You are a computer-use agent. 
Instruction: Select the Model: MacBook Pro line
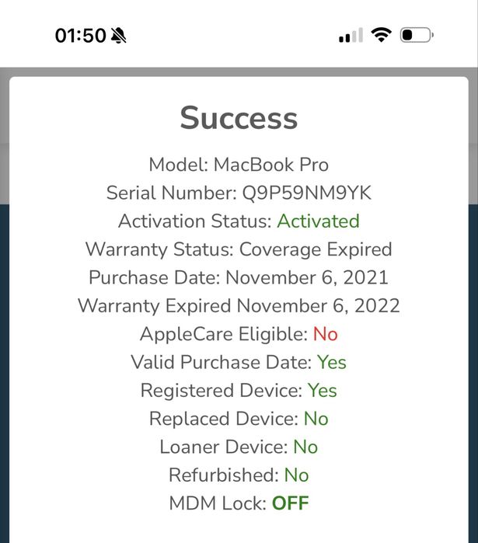point(239,165)
